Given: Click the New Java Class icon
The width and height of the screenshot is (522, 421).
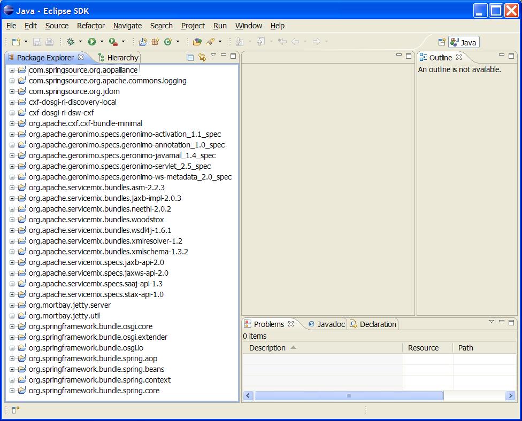Looking at the screenshot, I should tap(167, 42).
